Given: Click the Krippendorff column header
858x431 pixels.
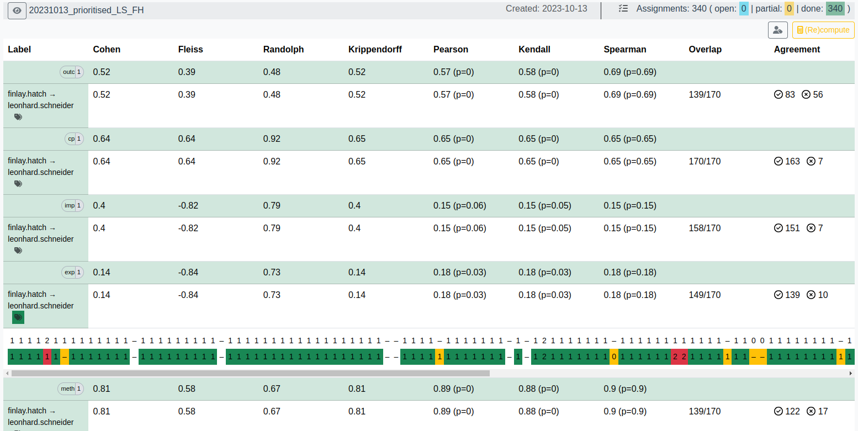Looking at the screenshot, I should [375, 49].
